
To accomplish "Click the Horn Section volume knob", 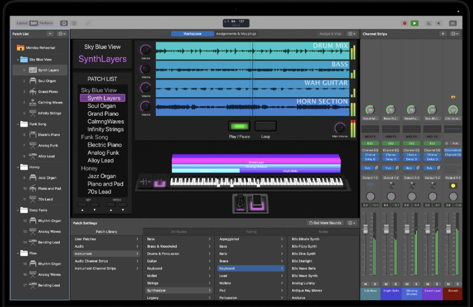I will click(145, 106).
